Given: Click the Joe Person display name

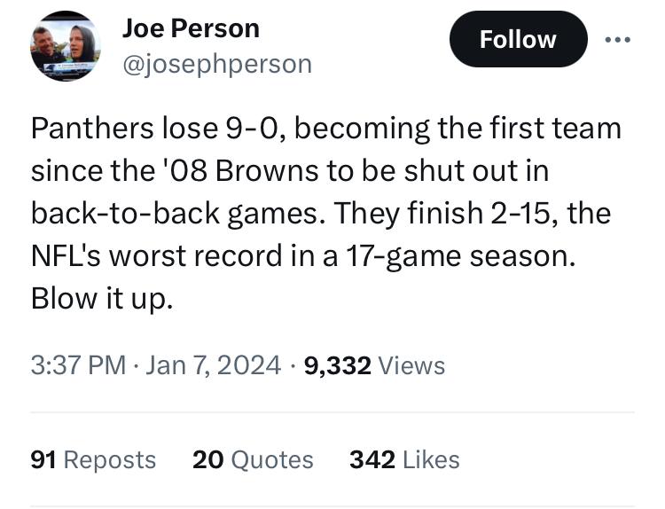Looking at the screenshot, I should point(191,28).
